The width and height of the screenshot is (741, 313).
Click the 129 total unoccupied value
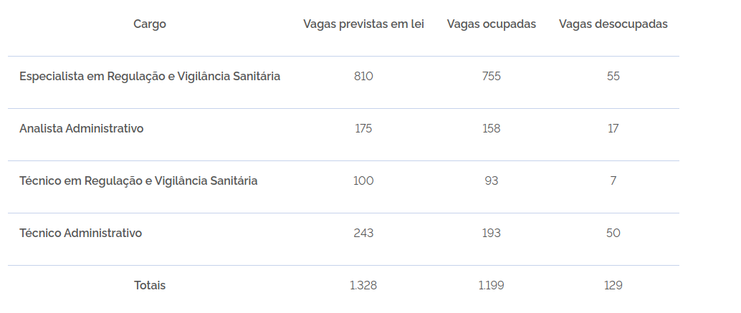[x=613, y=286]
